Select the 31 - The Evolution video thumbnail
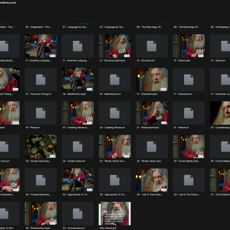Screen dimensions: 230x230 (x=220, y=180)
